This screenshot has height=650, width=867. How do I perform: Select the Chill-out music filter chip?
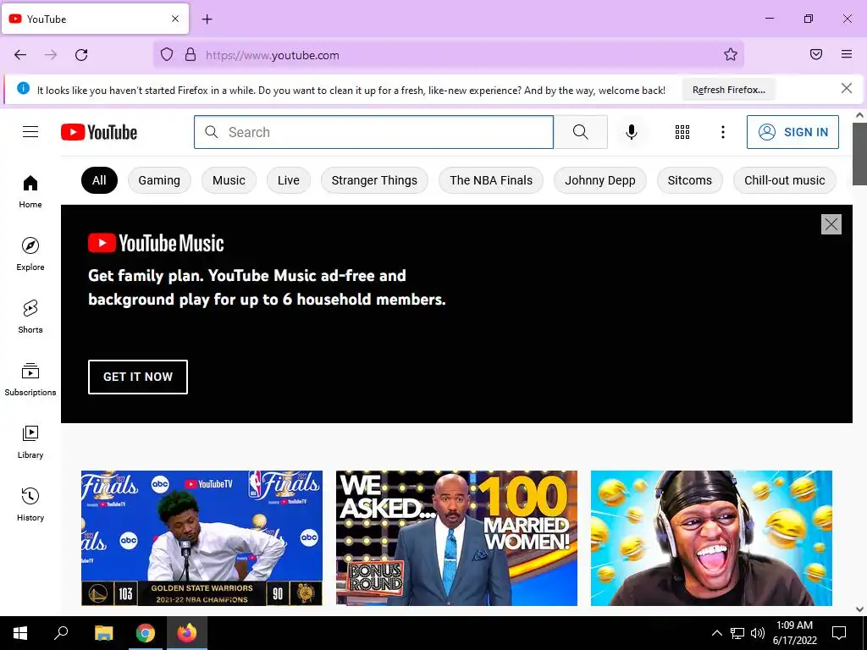click(785, 180)
